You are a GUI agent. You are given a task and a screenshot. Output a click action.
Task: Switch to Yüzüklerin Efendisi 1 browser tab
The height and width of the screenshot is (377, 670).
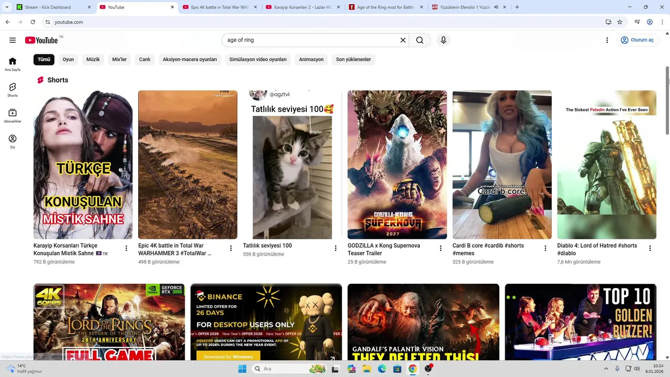tap(468, 7)
